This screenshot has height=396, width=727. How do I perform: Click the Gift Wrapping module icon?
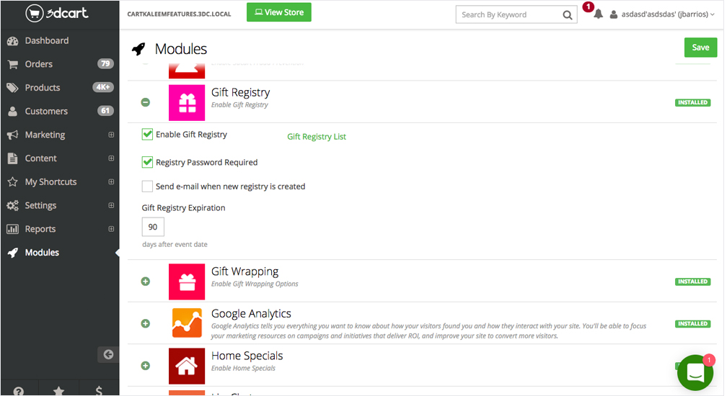pos(187,282)
